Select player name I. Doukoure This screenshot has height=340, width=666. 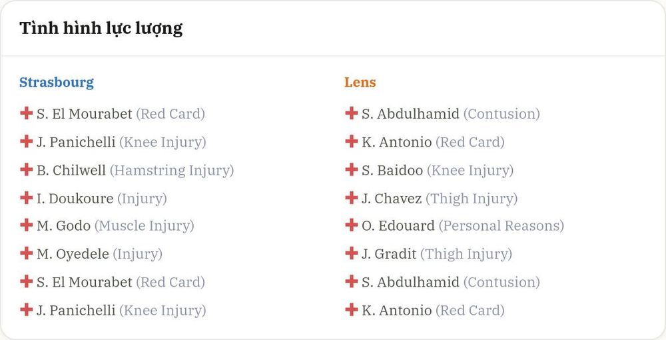[75, 199]
